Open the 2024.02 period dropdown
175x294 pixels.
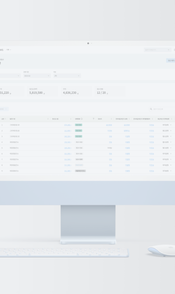[x=37, y=76]
